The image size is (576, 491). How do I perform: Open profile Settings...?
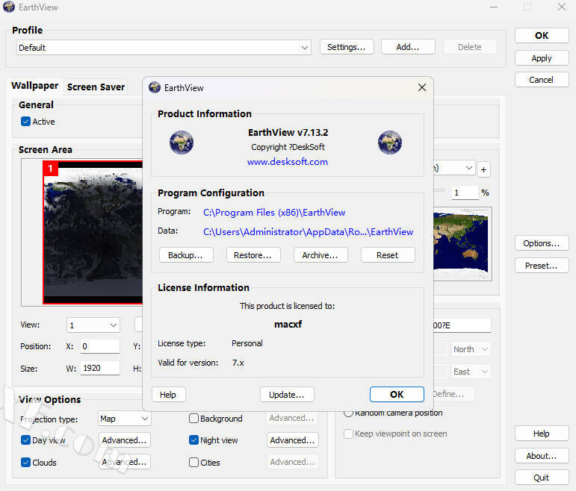(347, 47)
